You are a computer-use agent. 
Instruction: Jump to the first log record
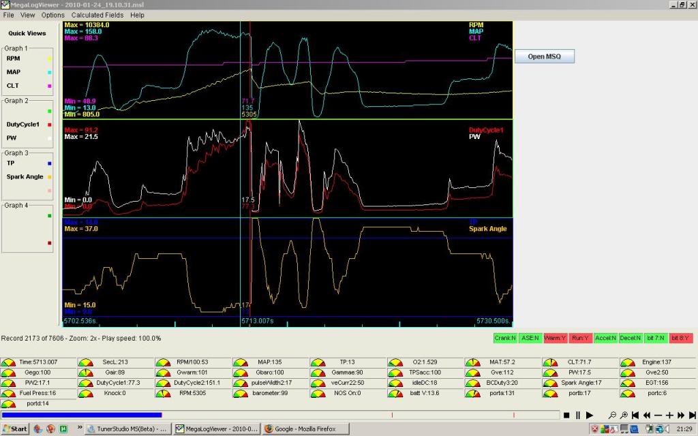pos(635,415)
